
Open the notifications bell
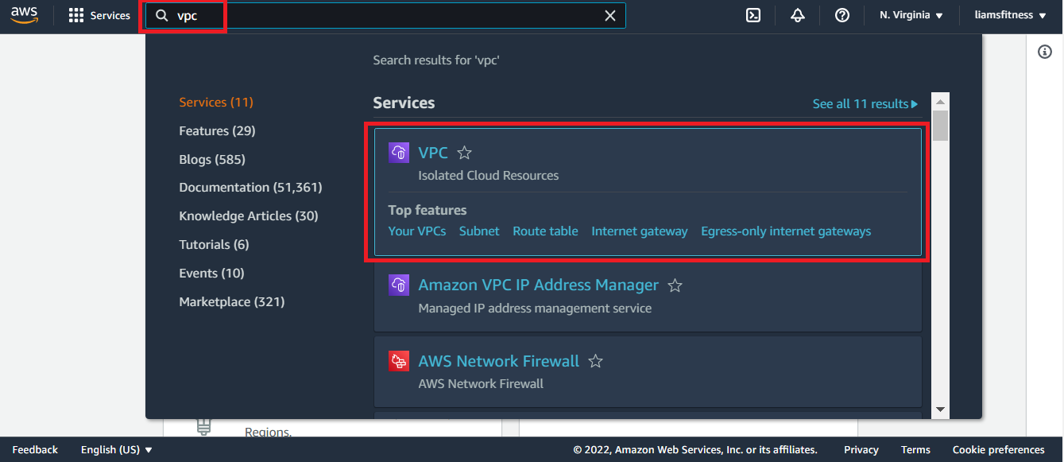798,16
